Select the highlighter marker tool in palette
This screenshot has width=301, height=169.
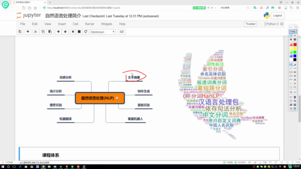point(295,65)
